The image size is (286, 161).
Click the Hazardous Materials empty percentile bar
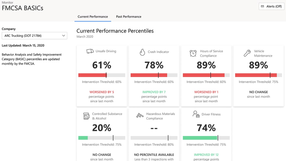point(154,138)
